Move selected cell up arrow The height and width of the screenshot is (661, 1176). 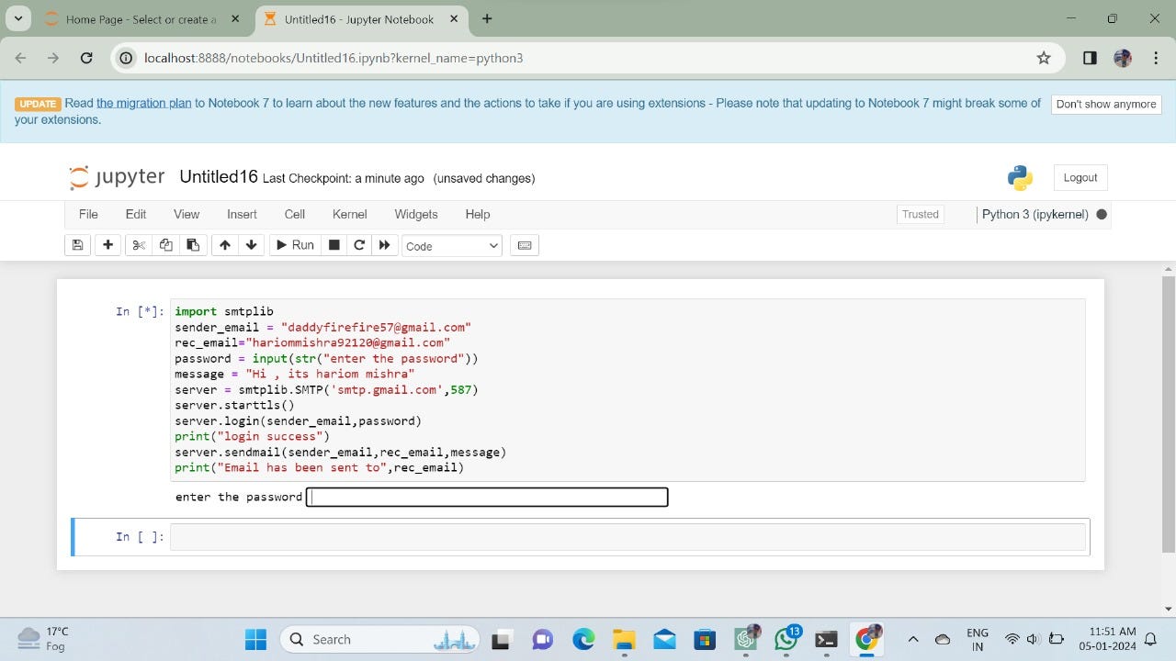pyautogui.click(x=224, y=245)
